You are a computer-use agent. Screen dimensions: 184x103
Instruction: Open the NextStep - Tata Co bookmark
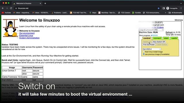click(107, 13)
